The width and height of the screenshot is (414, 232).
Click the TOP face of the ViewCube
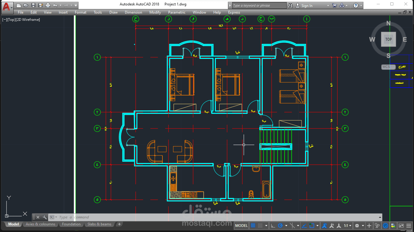pos(389,39)
